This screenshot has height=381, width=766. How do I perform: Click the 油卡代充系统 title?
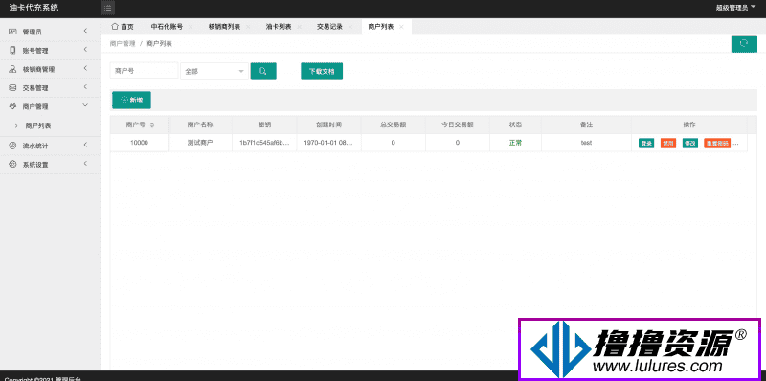(x=34, y=8)
